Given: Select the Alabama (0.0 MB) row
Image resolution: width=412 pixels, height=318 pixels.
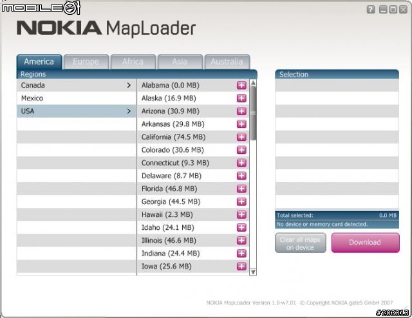Looking at the screenshot, I should tap(193, 86).
